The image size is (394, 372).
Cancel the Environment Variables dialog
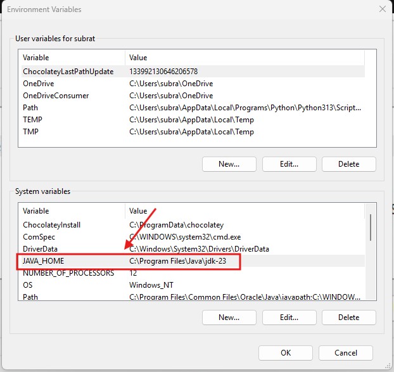[345, 353]
